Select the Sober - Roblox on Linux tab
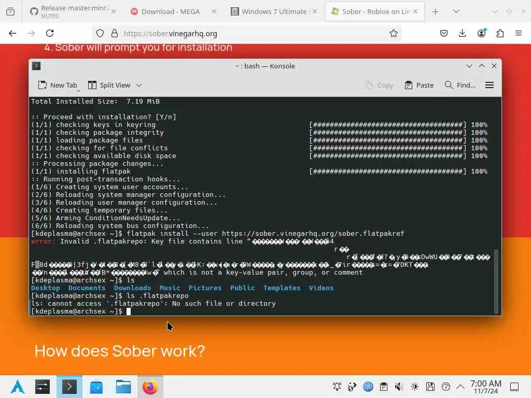 tap(375, 11)
